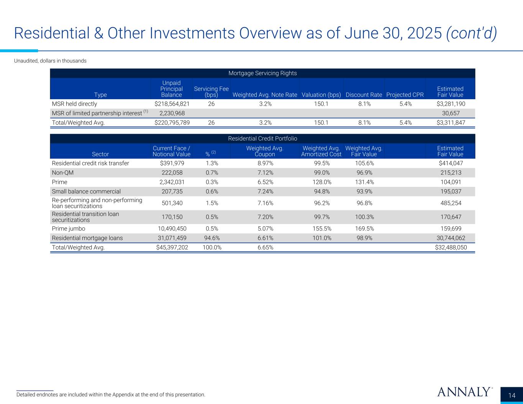Select the Weighted Avg. Coupon column header
Screen dimensions: 523x404
[265, 151]
